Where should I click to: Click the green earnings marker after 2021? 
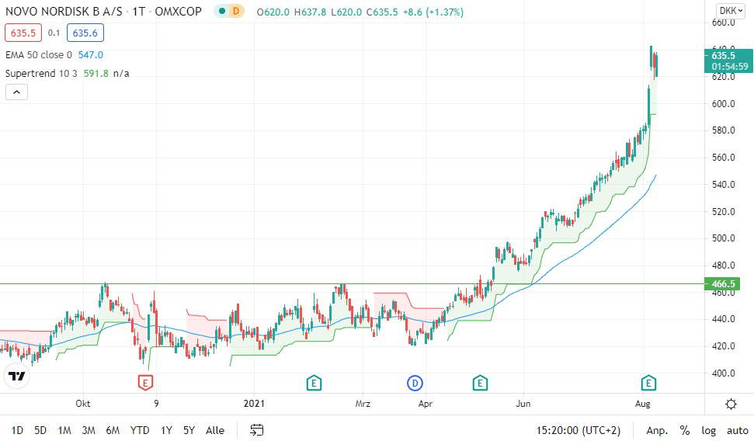pos(314,383)
